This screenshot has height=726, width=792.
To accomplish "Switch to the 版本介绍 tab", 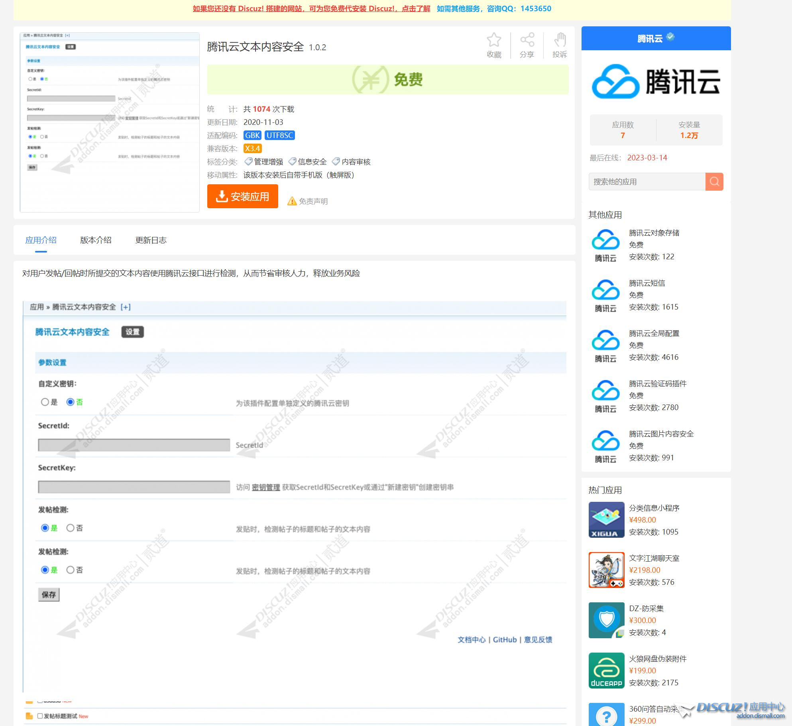I will tap(96, 240).
